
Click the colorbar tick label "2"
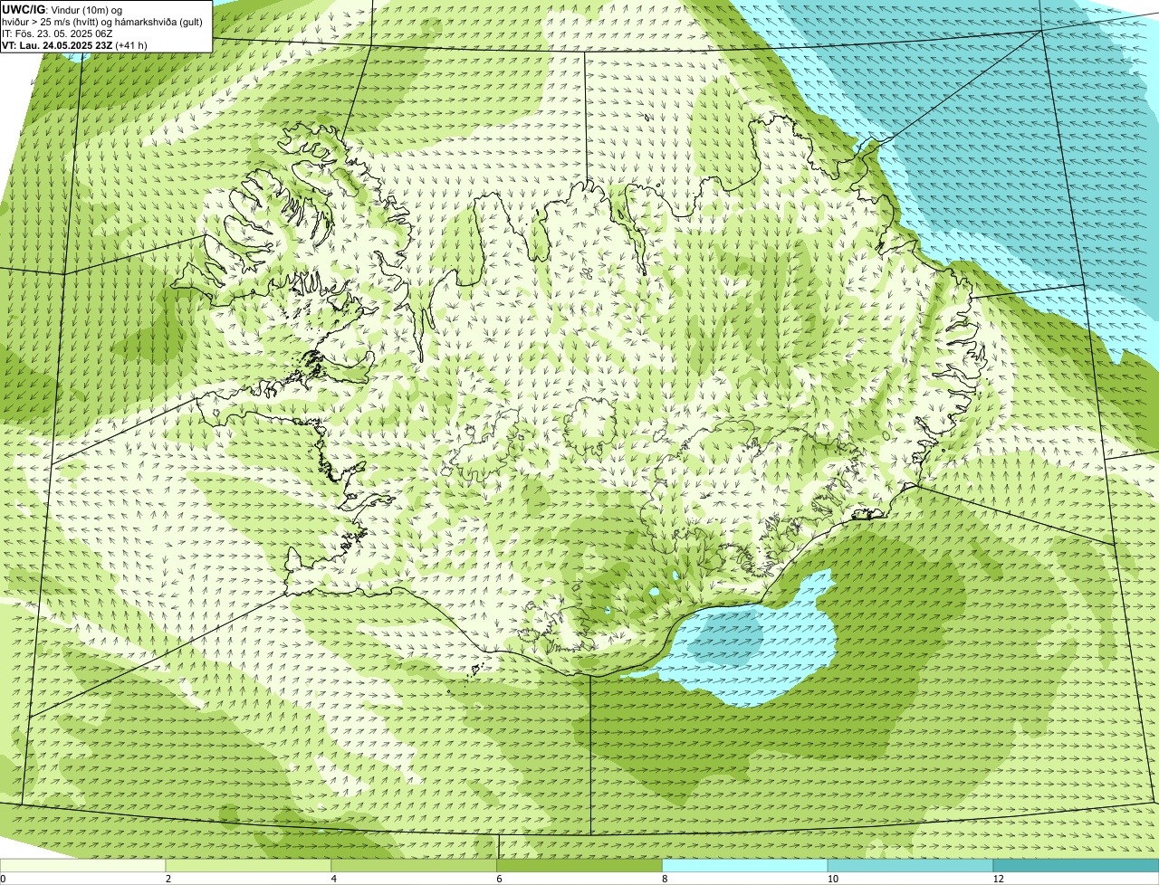click(168, 879)
